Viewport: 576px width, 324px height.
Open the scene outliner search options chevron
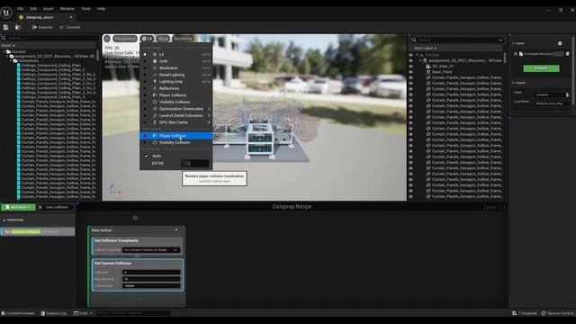tap(500, 40)
